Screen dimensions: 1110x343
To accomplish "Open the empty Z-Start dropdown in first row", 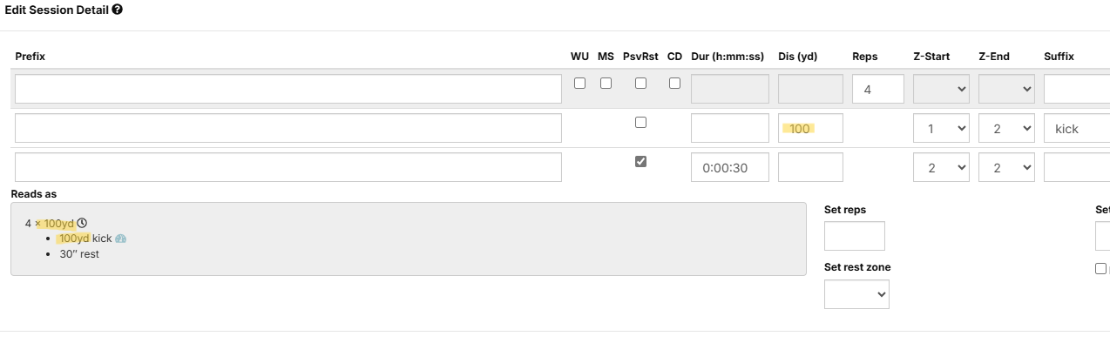I will [x=941, y=89].
